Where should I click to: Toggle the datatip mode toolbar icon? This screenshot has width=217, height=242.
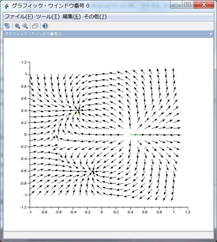coord(35,26)
